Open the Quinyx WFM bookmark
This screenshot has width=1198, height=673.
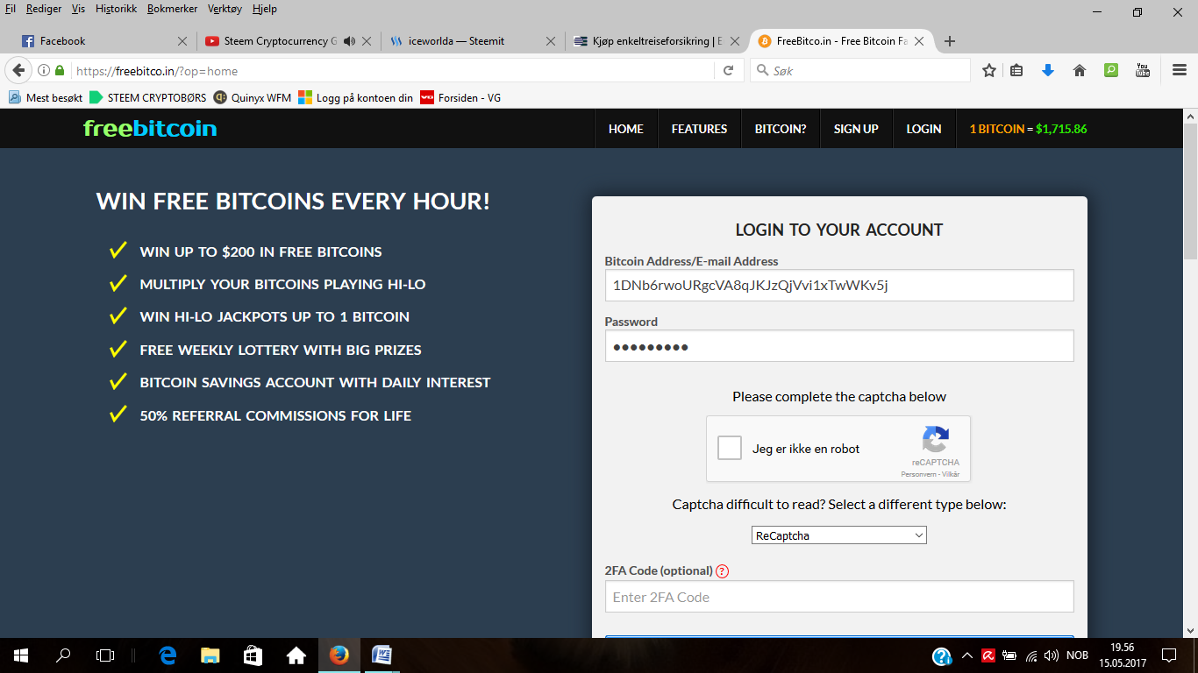click(253, 98)
